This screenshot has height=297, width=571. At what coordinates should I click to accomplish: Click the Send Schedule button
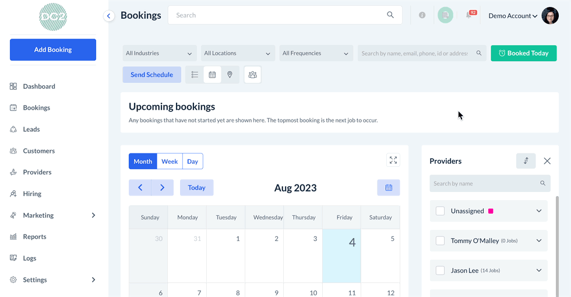[152, 75]
